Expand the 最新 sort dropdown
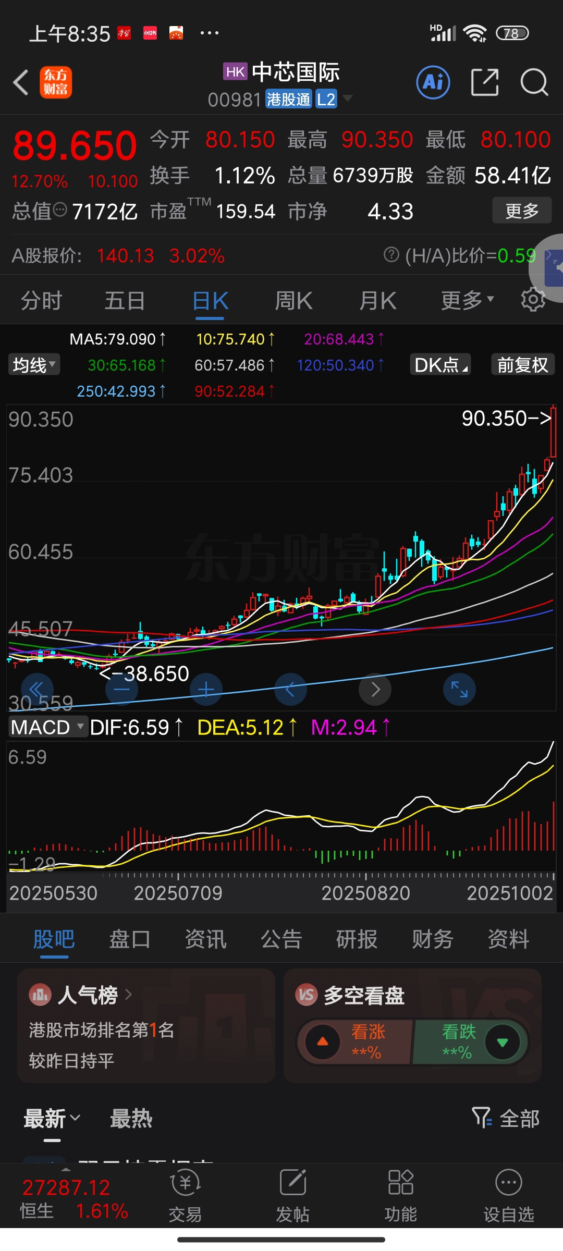 tap(52, 1118)
